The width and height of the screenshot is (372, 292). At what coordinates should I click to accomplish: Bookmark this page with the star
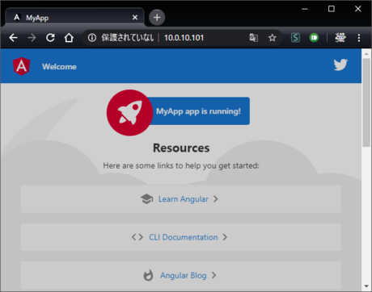point(273,38)
